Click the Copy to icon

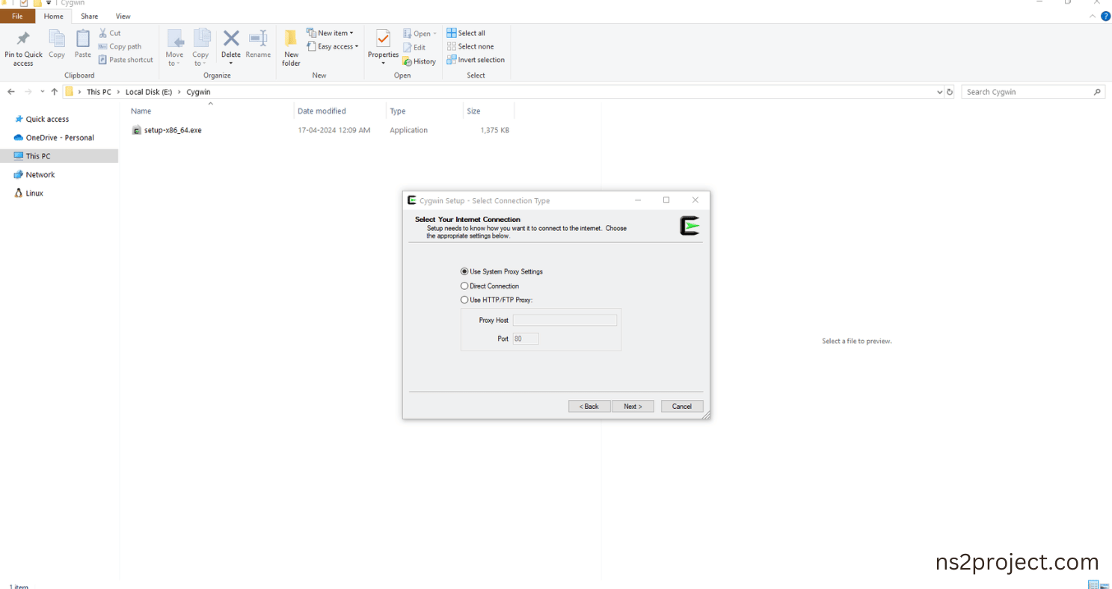[201, 39]
